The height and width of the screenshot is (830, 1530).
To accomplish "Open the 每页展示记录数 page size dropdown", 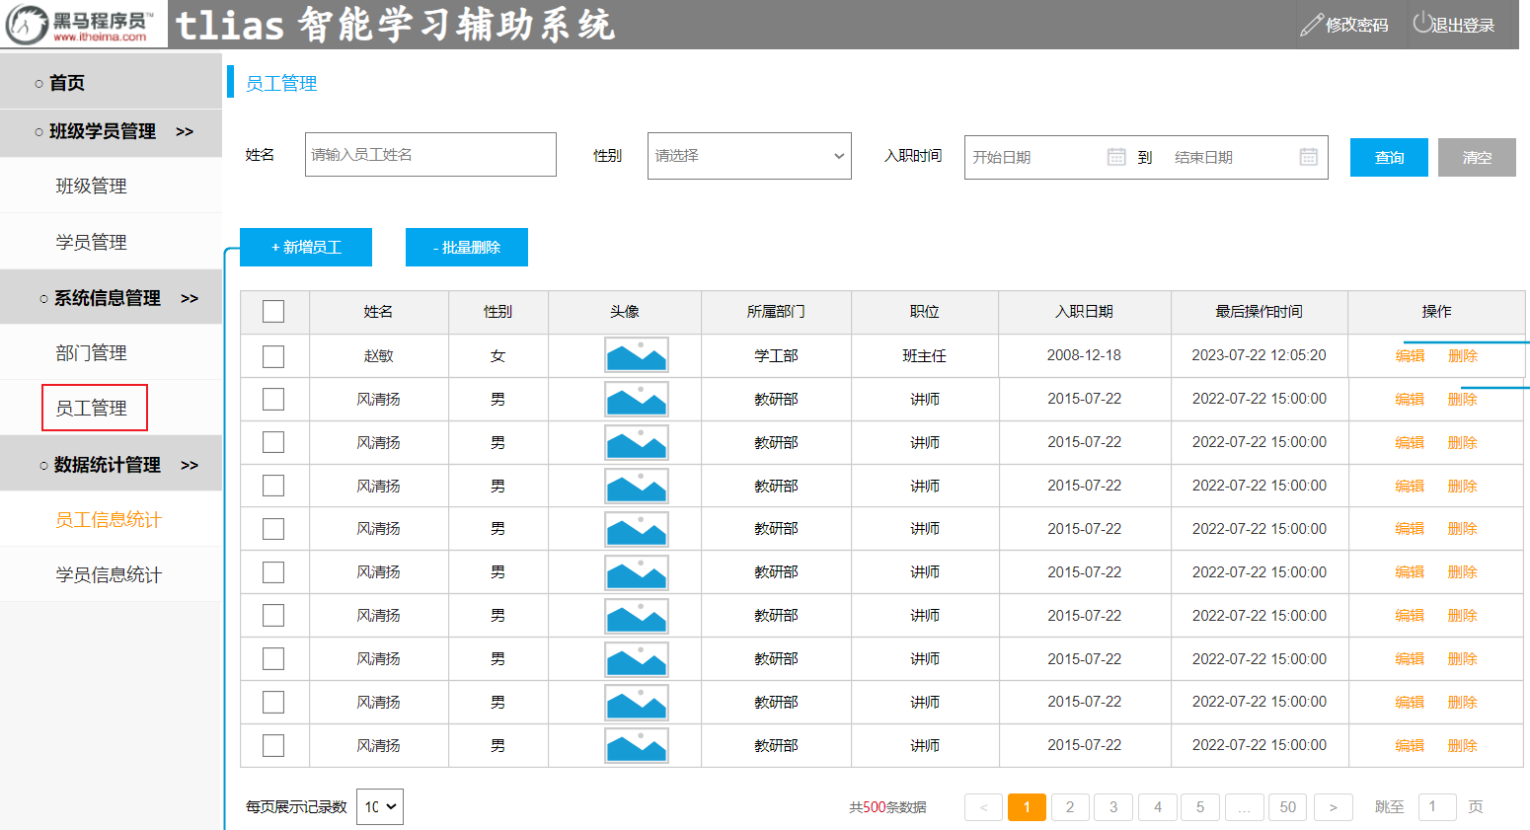I will [380, 807].
